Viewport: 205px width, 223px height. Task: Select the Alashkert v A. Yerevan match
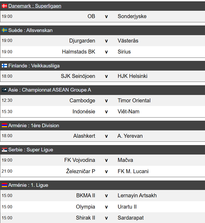(x=103, y=136)
